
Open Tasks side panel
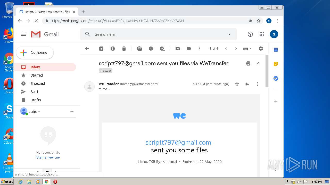[x=276, y=78]
